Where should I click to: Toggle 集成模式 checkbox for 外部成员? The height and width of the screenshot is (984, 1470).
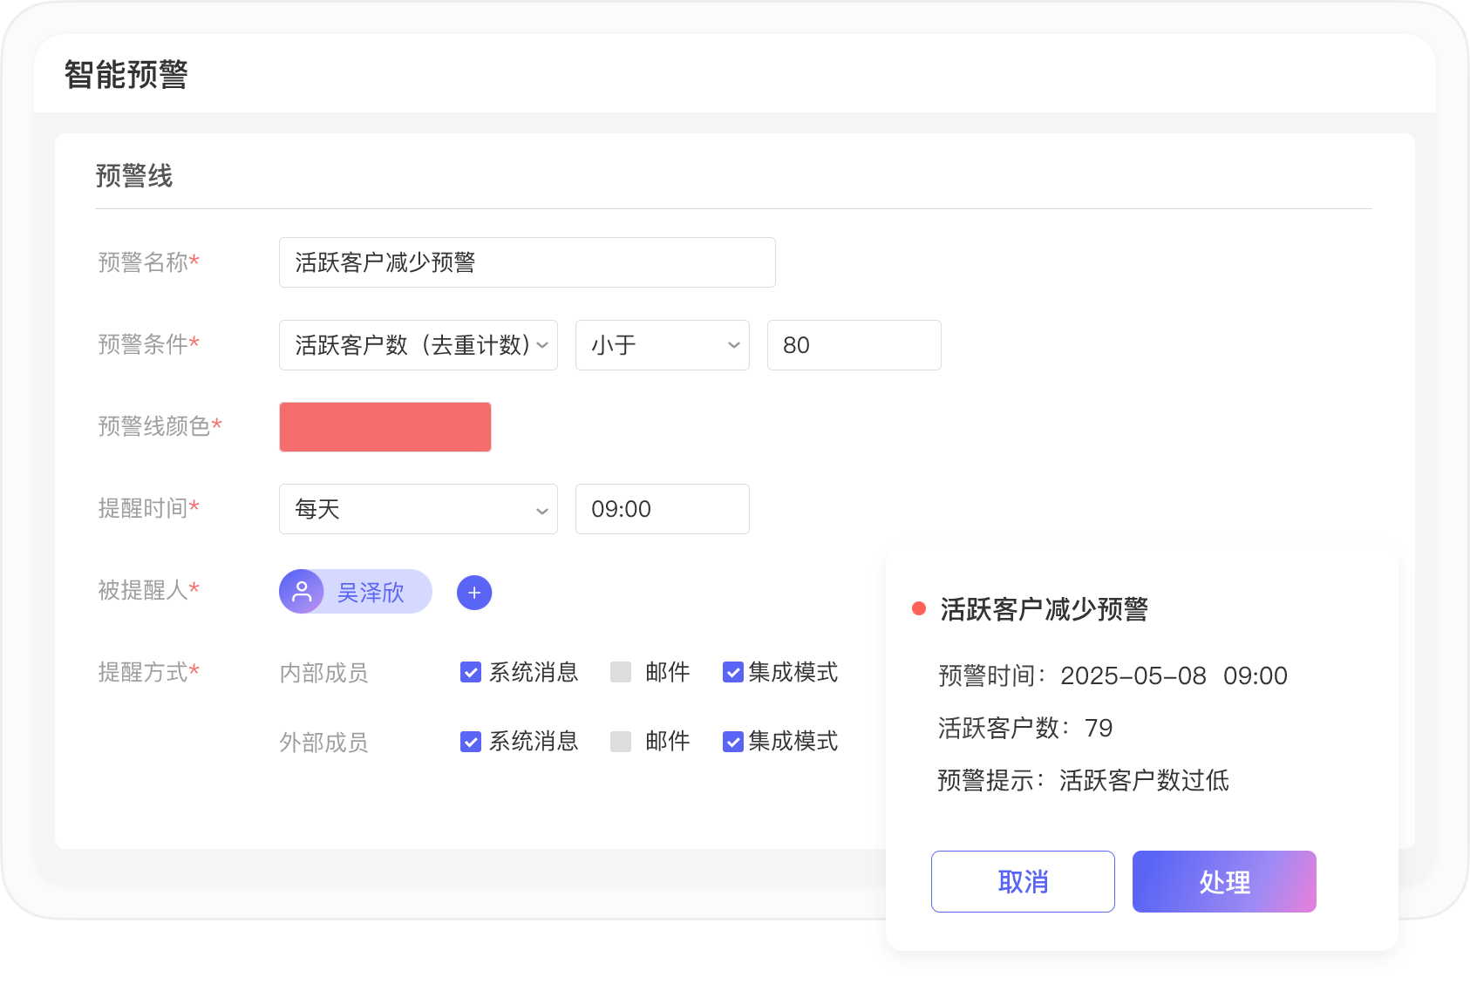click(733, 742)
